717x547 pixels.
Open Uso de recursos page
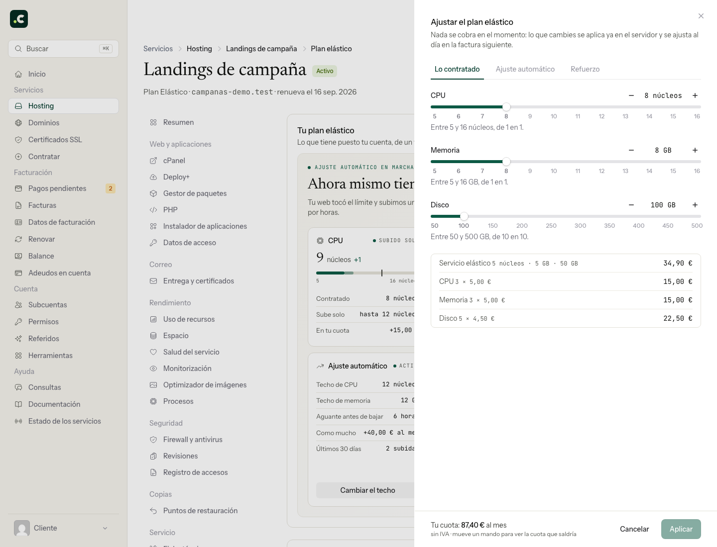click(189, 319)
